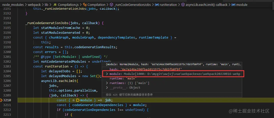Click codeGenerationDependencies on line 3211
The height and width of the screenshot is (118, 274).
(x=98, y=105)
